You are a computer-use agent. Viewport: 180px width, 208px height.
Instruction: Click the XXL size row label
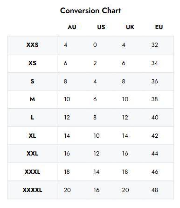click(x=32, y=154)
